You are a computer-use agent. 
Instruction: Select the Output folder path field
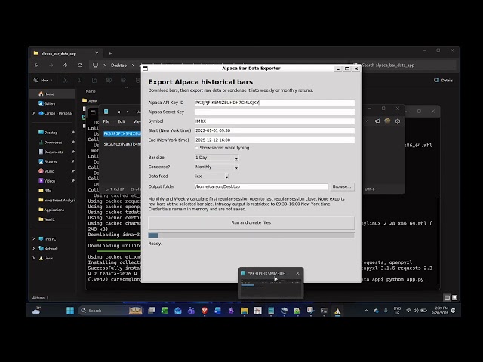(261, 186)
